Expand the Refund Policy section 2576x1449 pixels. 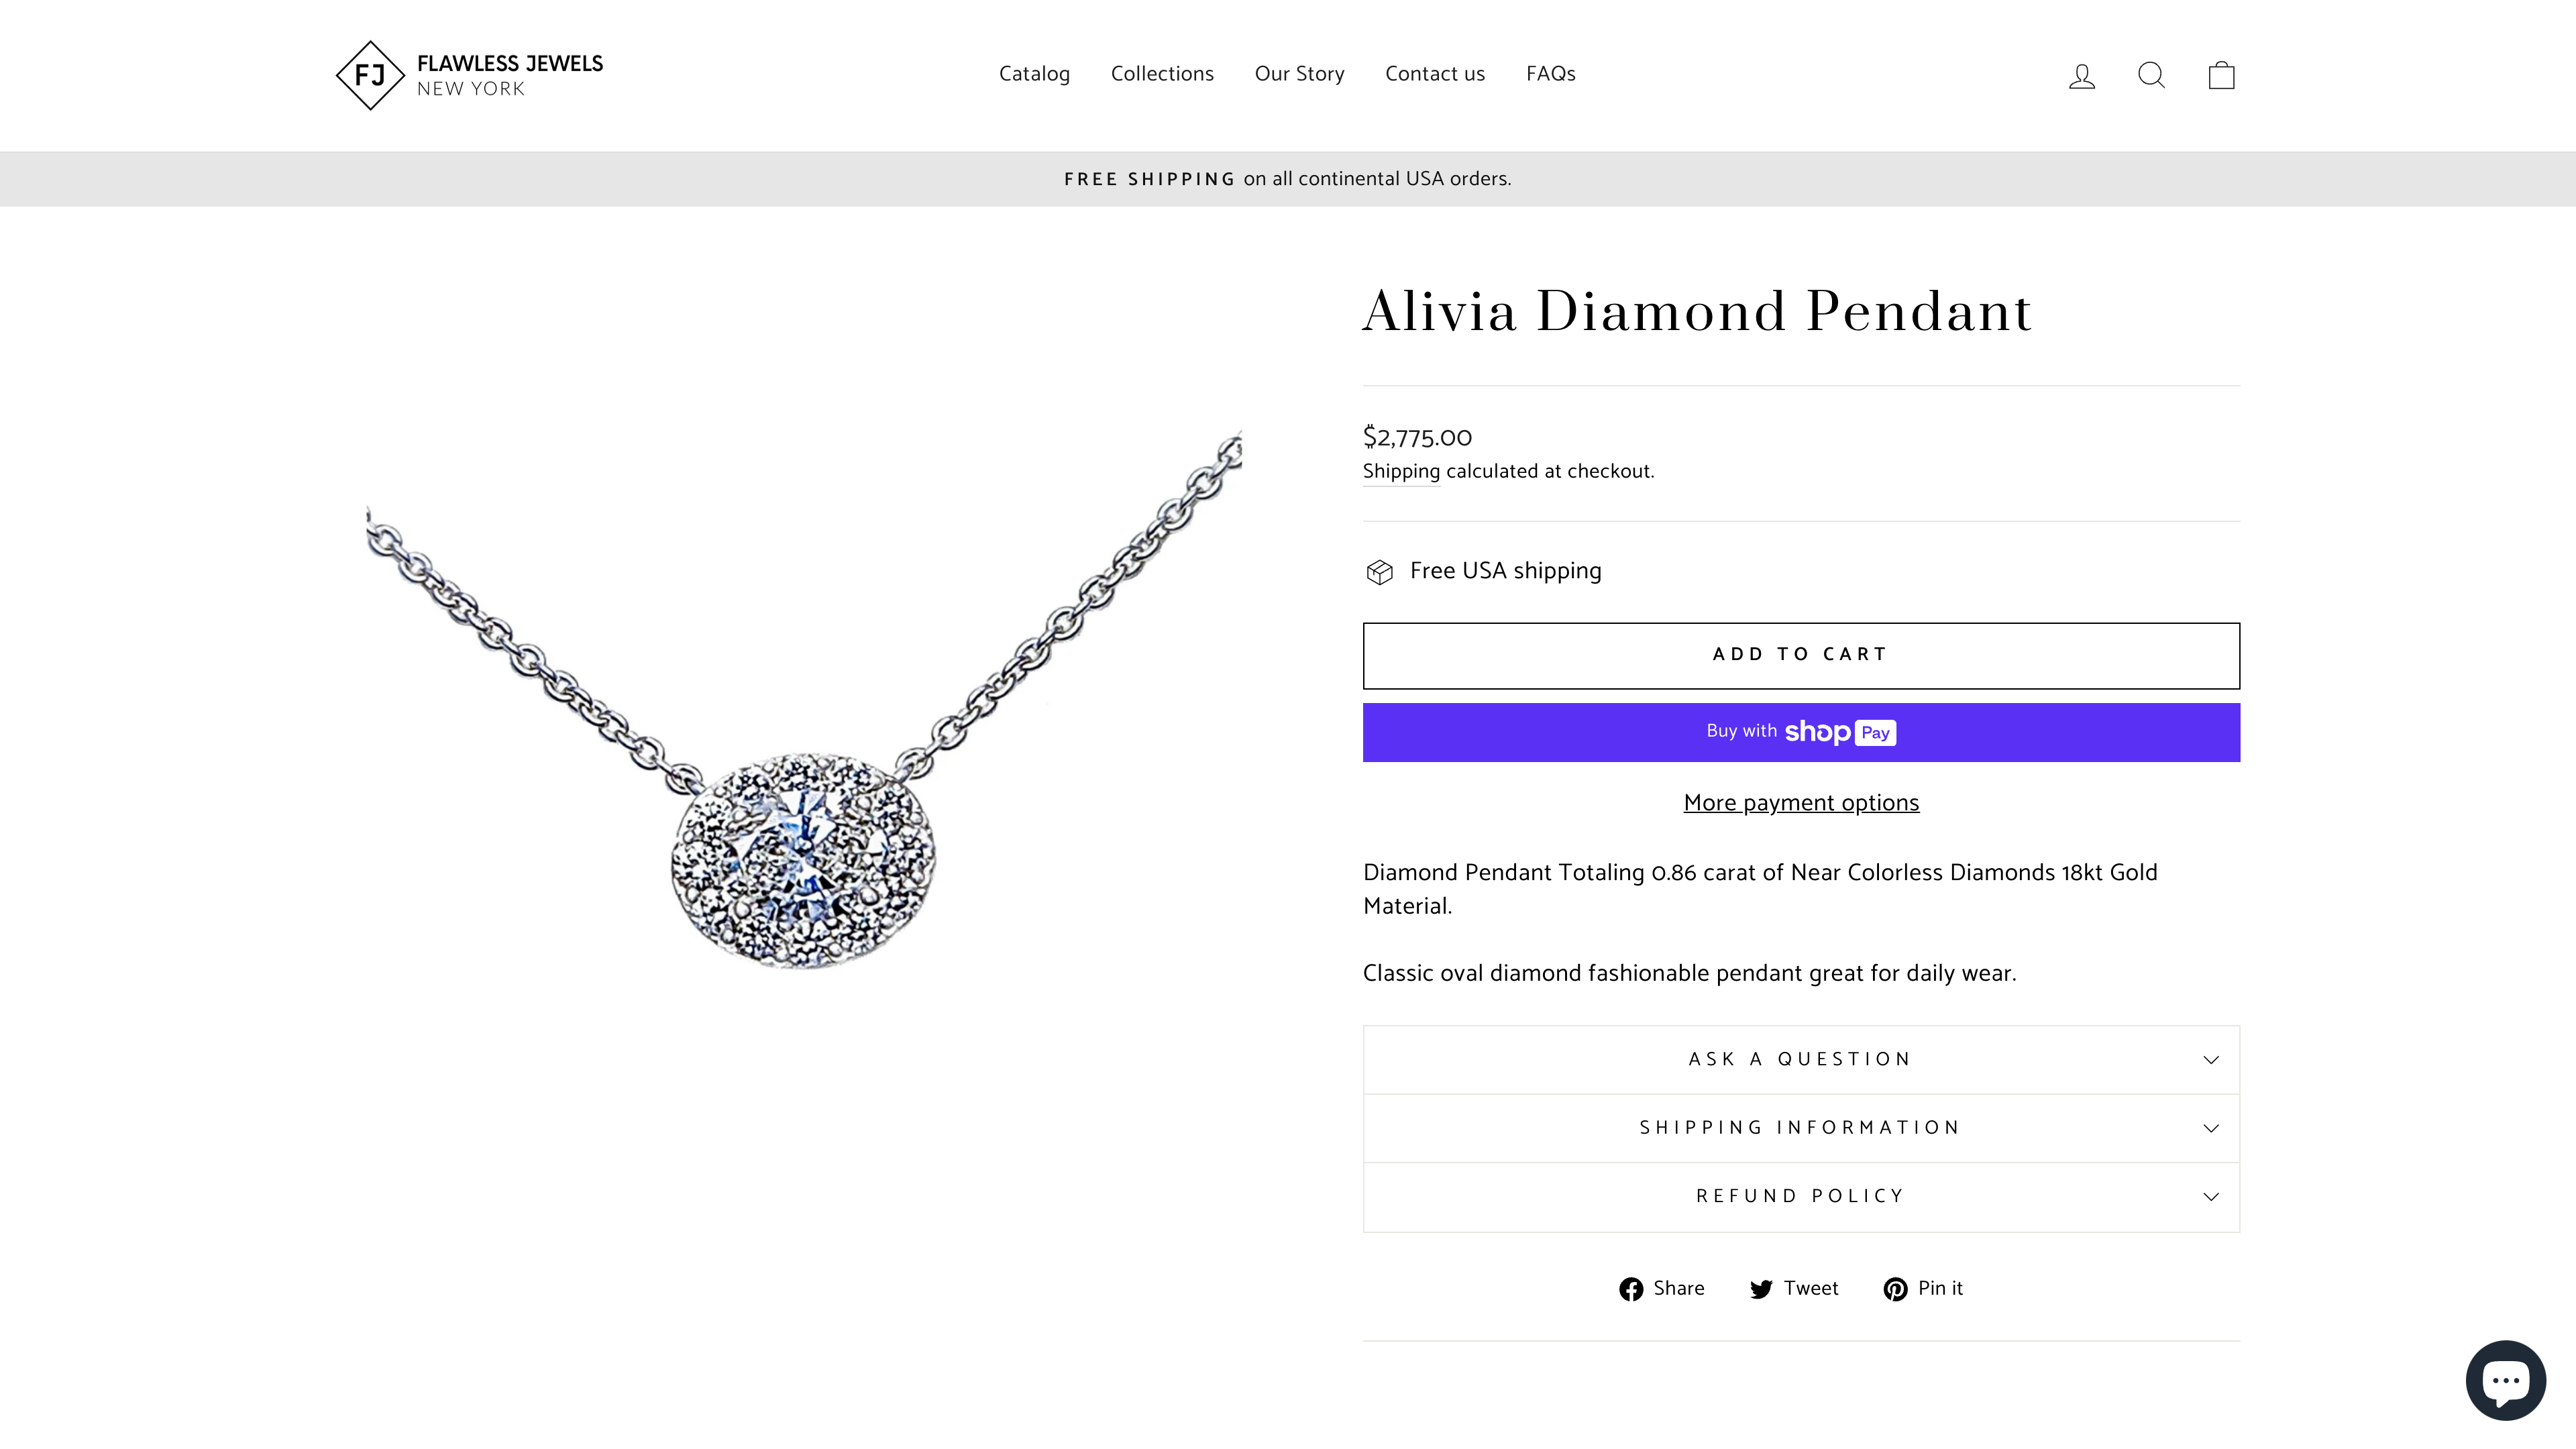(1800, 1196)
